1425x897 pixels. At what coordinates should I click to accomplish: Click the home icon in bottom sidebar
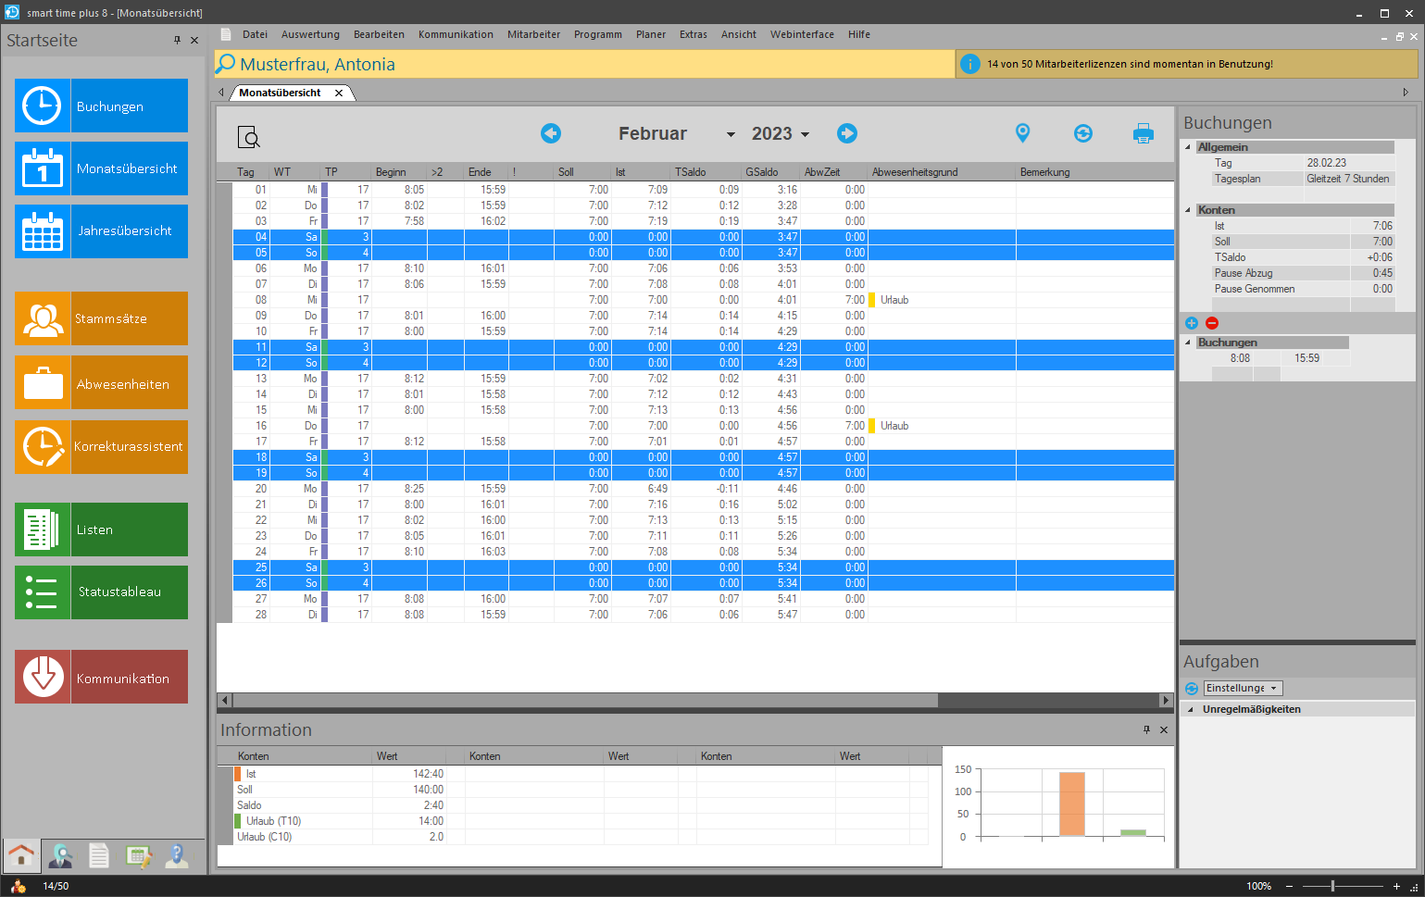21,855
